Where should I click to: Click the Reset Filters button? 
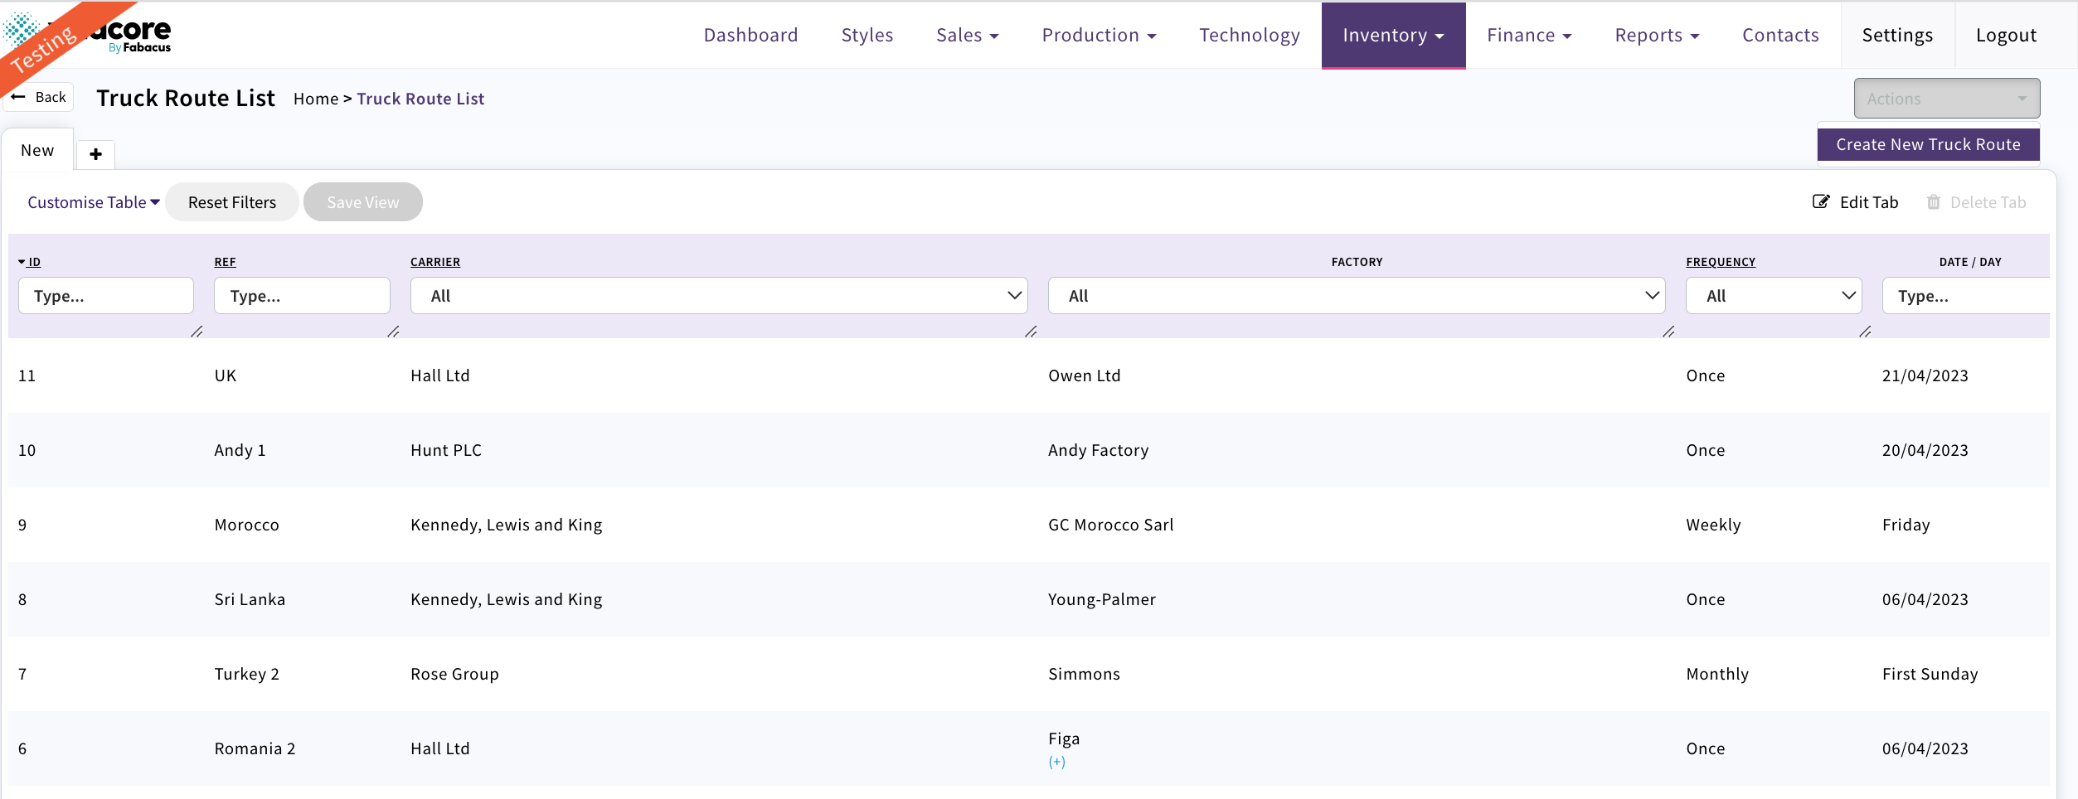click(x=232, y=201)
